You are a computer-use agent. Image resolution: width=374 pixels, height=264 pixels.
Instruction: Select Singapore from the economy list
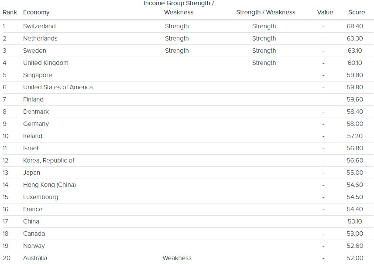(38, 75)
